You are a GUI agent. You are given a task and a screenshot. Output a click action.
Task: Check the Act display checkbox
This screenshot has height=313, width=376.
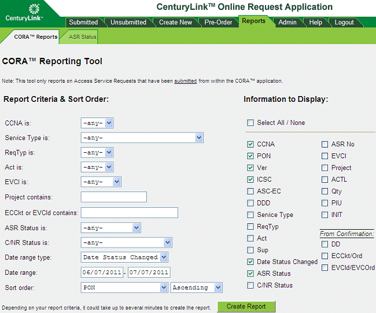click(250, 238)
